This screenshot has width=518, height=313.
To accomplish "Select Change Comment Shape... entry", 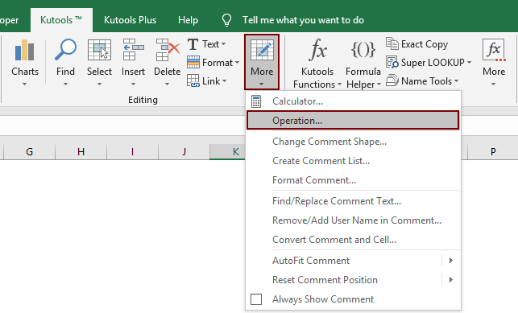I will [x=353, y=142].
